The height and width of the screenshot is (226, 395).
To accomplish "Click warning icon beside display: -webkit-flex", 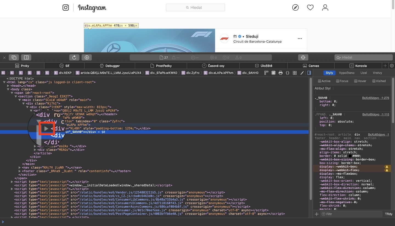I will (387, 170).
